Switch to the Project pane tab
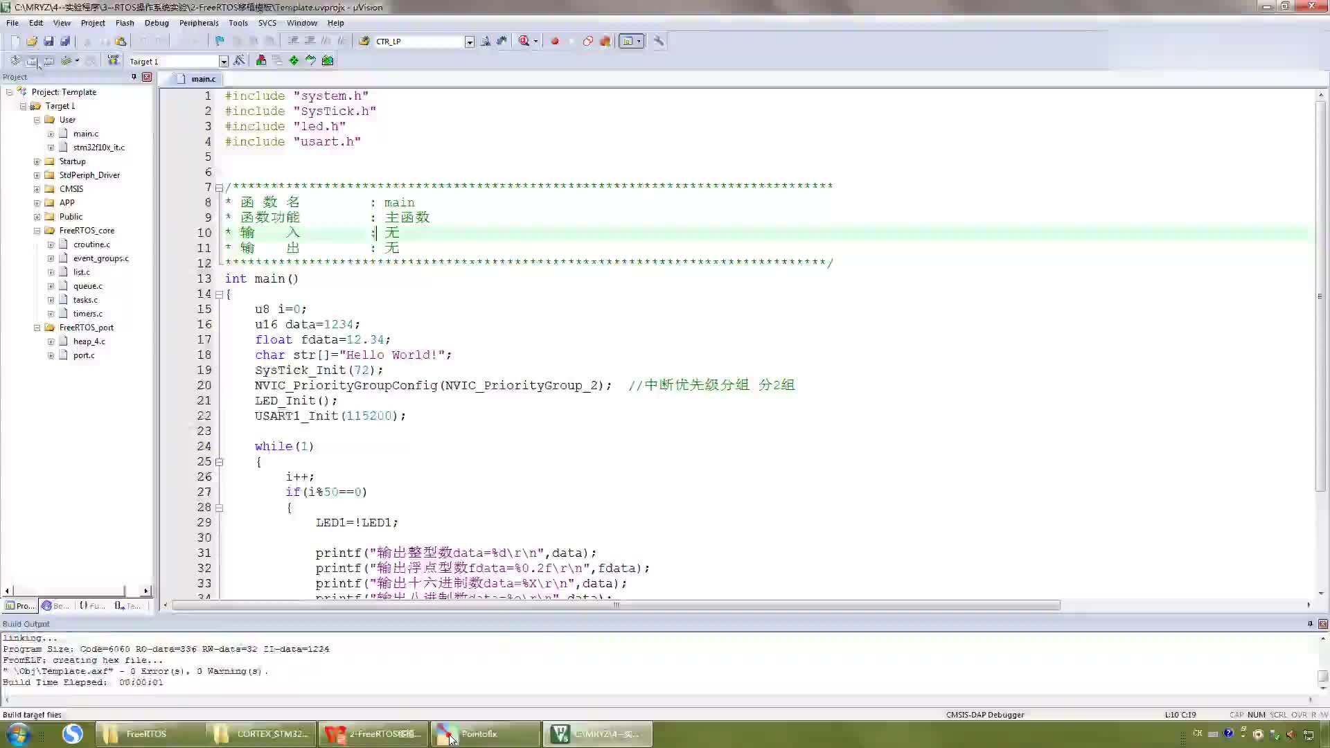The image size is (1330, 748). pos(20,606)
